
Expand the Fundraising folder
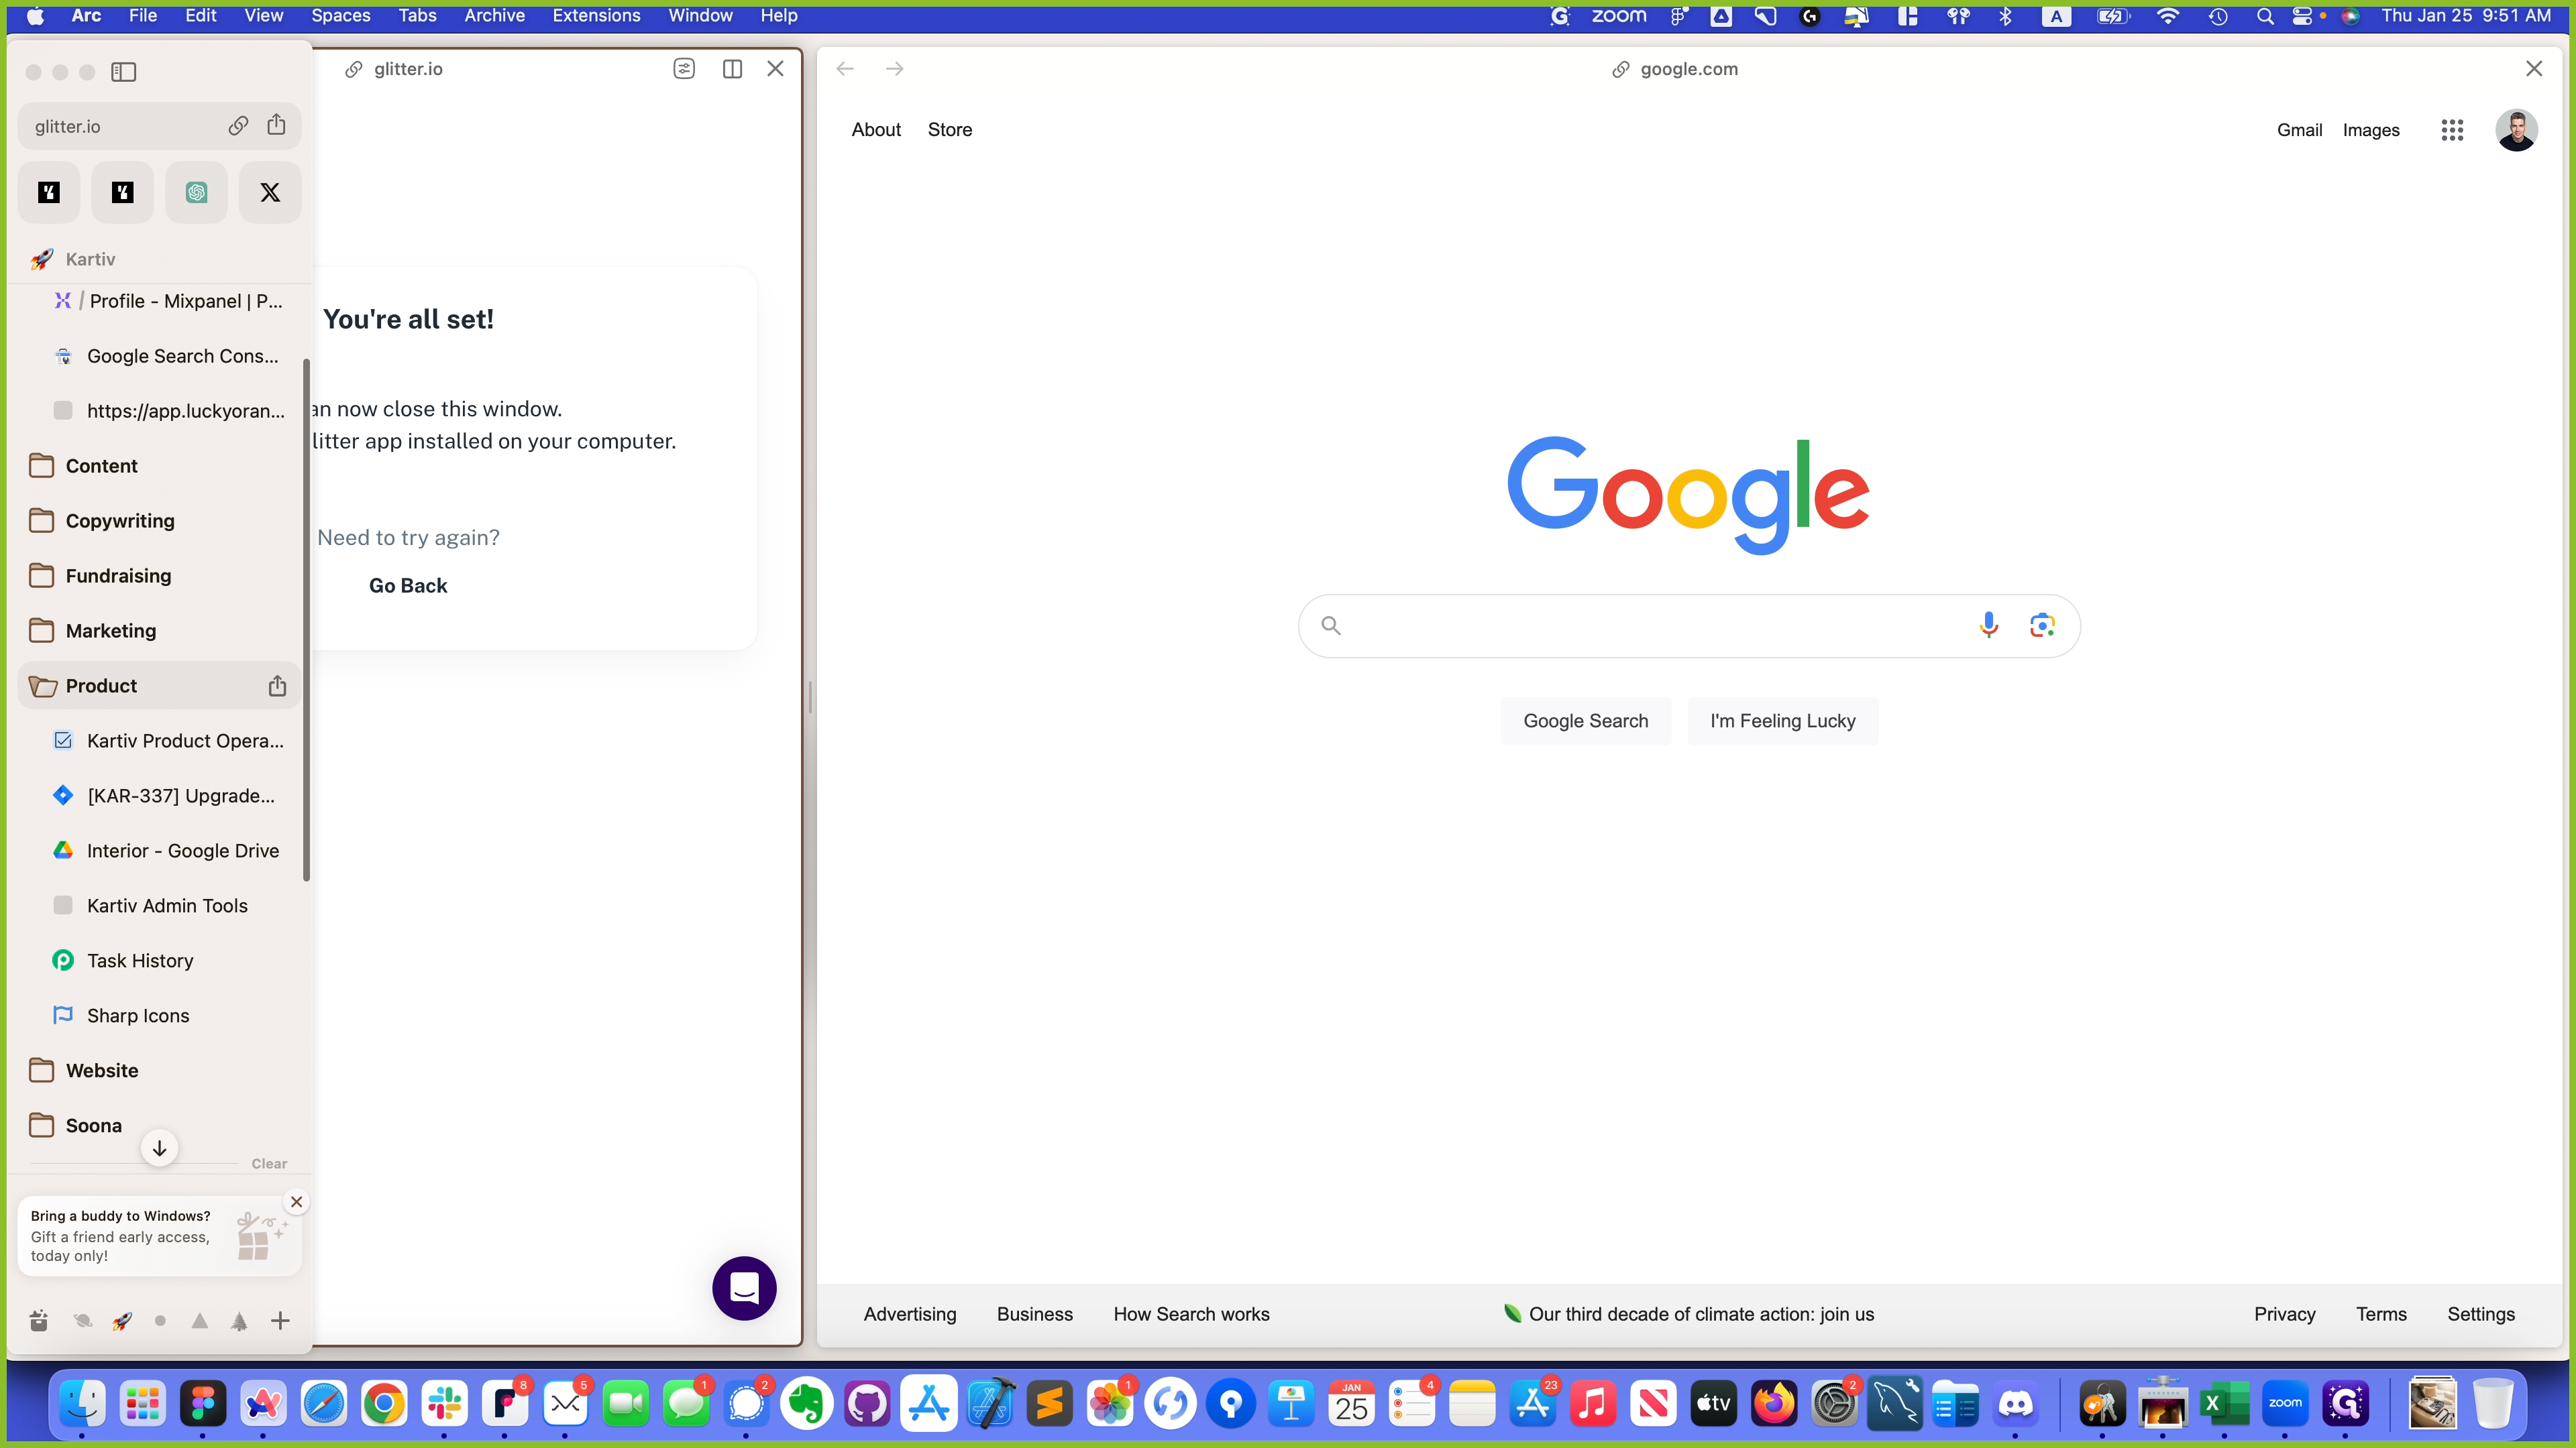click(x=118, y=576)
